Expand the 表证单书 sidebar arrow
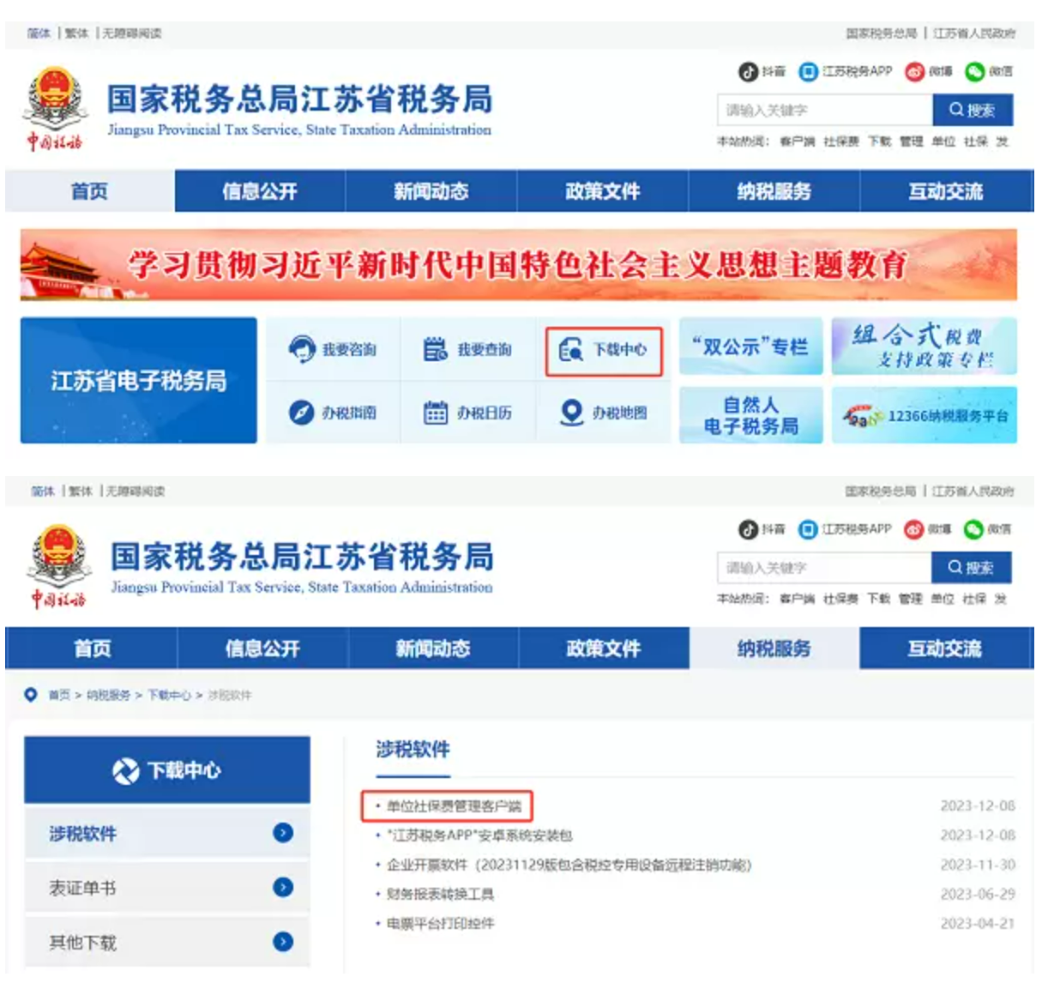Screen dimensions: 1042x983 283,888
